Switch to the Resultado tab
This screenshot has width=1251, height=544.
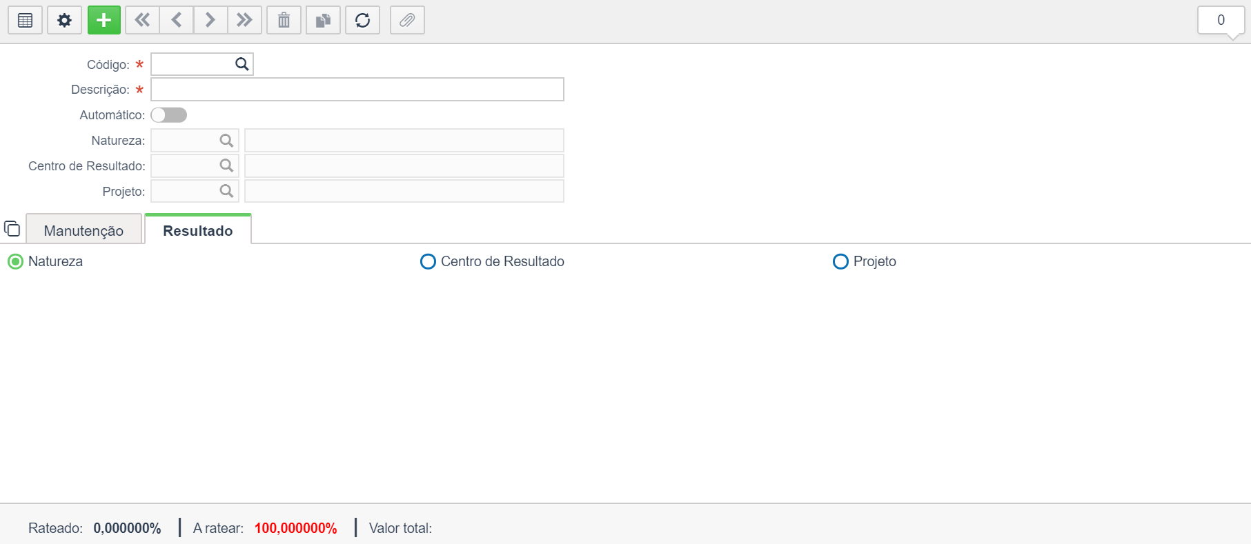pos(198,230)
